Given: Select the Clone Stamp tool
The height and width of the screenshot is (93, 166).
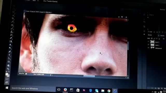Looking at the screenshot, I should point(11,32).
